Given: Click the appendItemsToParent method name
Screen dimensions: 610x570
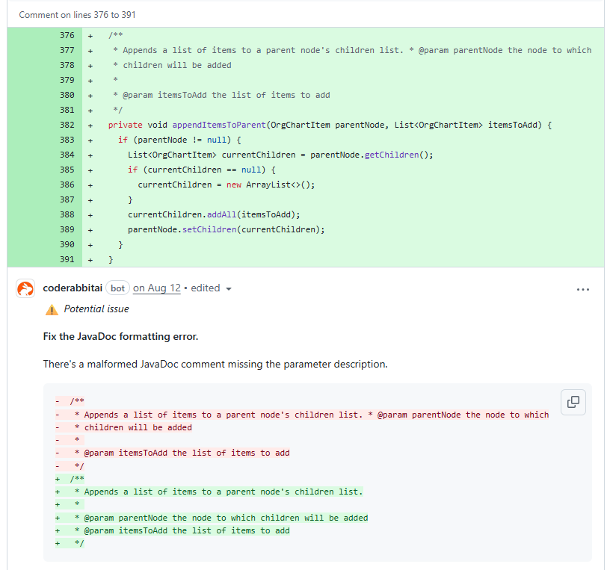Looking at the screenshot, I should tap(218, 125).
